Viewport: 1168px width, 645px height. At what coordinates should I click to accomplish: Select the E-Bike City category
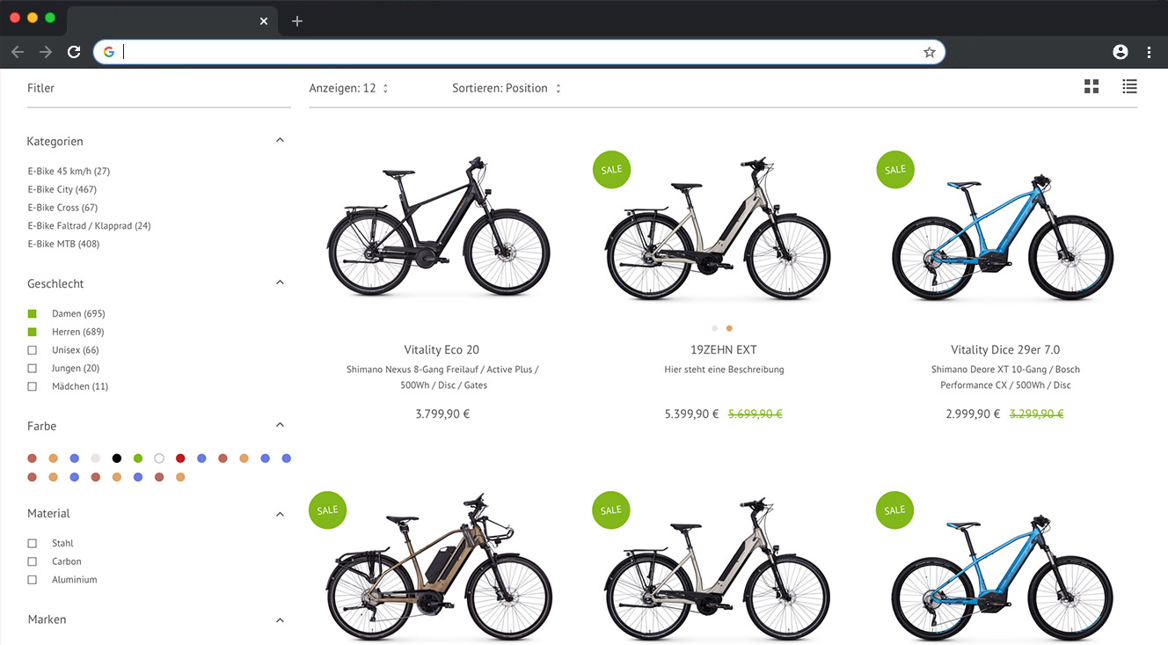tap(62, 189)
